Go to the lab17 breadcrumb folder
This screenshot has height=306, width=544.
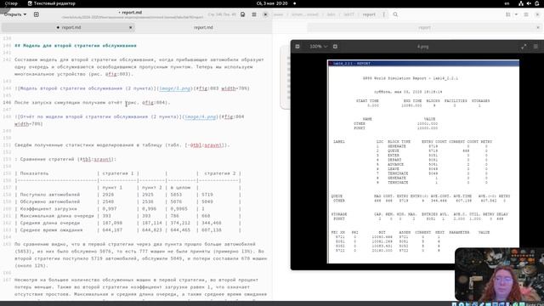point(348,14)
